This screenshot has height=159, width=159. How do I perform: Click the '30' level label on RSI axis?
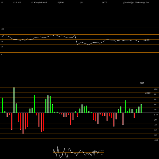2,47
